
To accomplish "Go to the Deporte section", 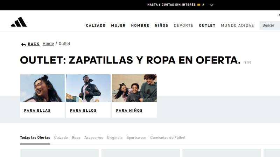I will tap(183, 25).
